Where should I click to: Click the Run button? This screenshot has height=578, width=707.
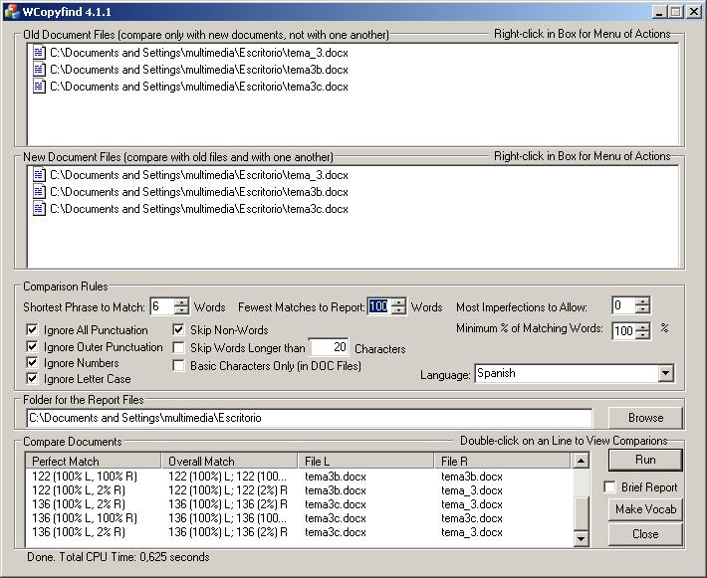pos(645,460)
